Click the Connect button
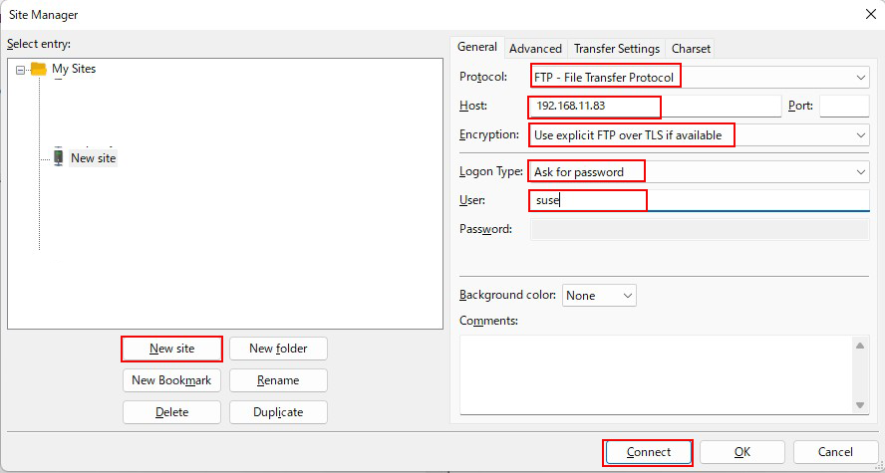The image size is (885, 473). (649, 452)
